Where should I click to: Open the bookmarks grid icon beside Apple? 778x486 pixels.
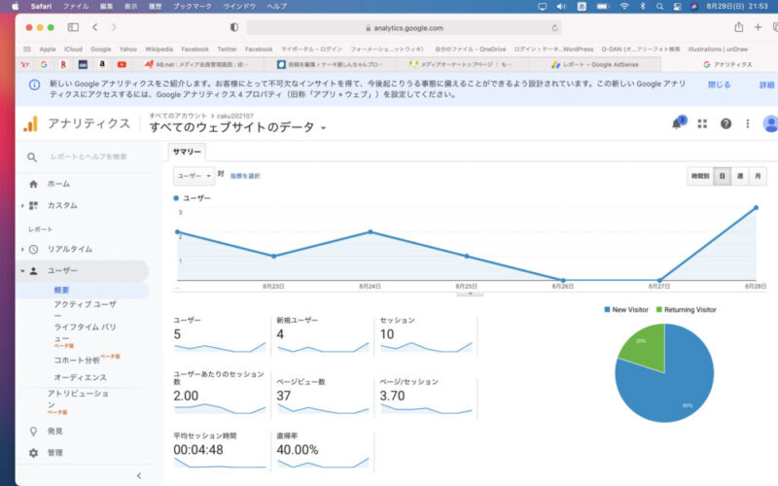[x=27, y=50]
